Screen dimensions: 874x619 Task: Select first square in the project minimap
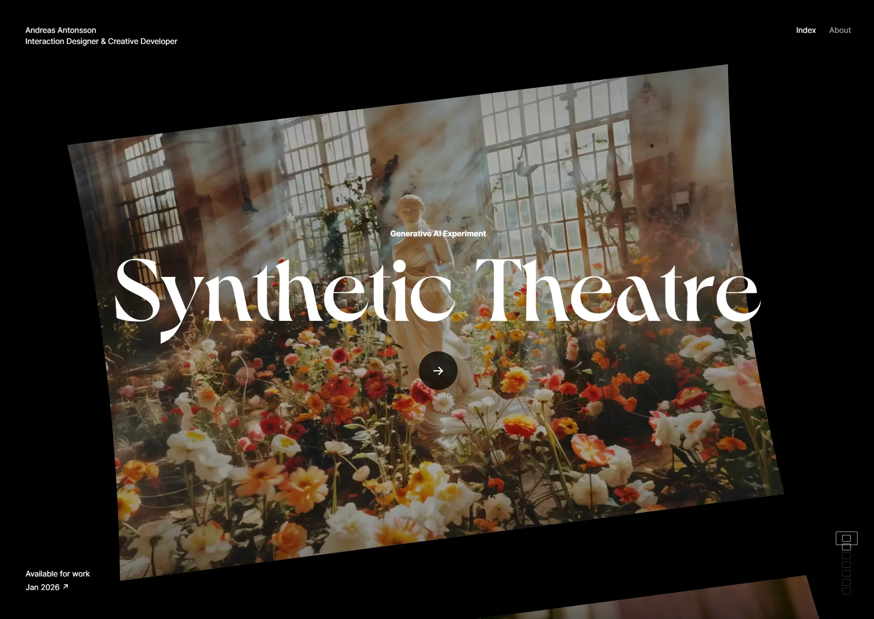[846, 538]
